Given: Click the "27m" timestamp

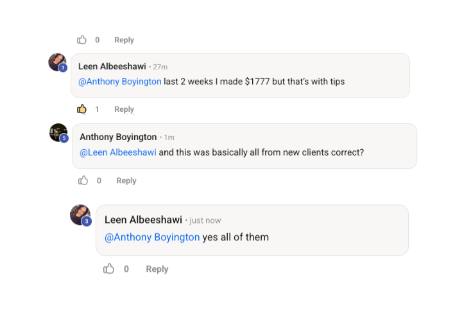Looking at the screenshot, I should pyautogui.click(x=160, y=67).
